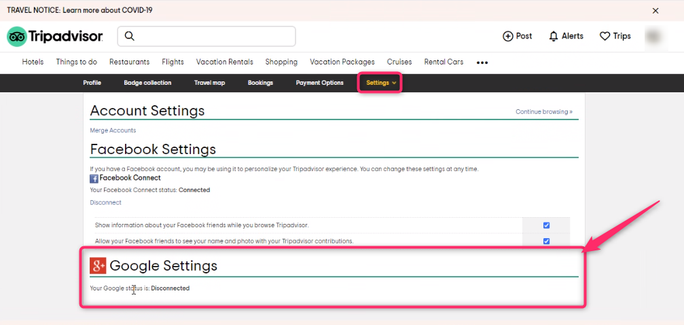
Task: Click Continue browsing link
Action: pyautogui.click(x=544, y=111)
